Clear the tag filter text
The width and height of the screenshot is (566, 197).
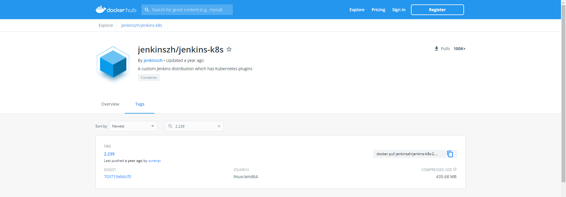click(x=219, y=126)
